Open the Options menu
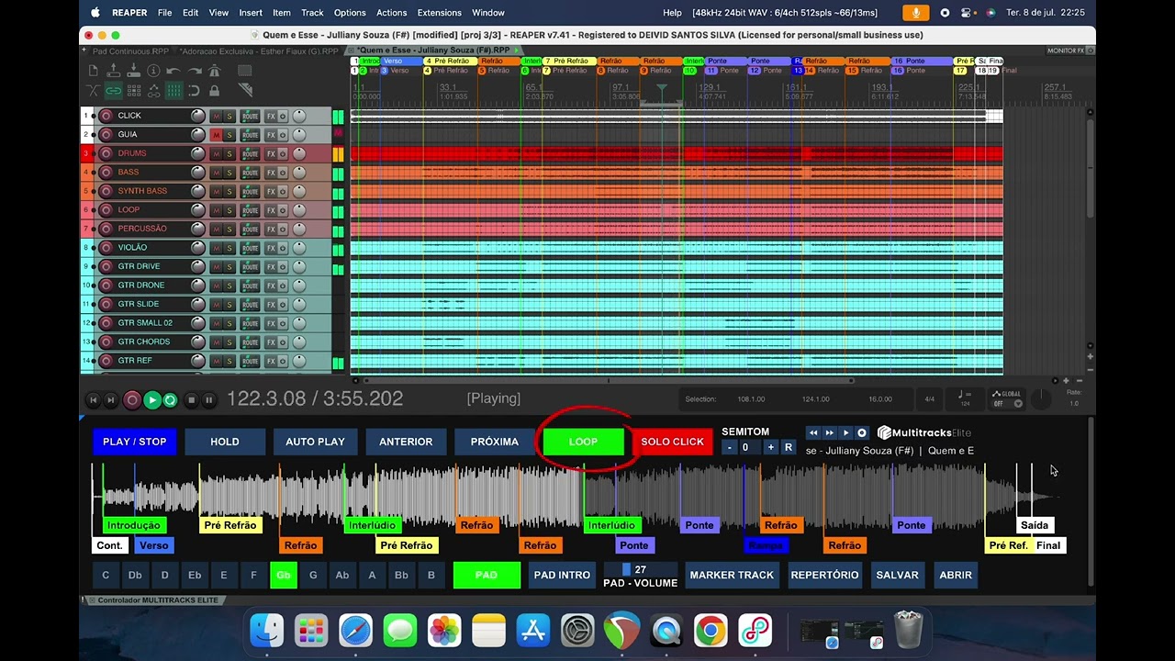 (350, 13)
